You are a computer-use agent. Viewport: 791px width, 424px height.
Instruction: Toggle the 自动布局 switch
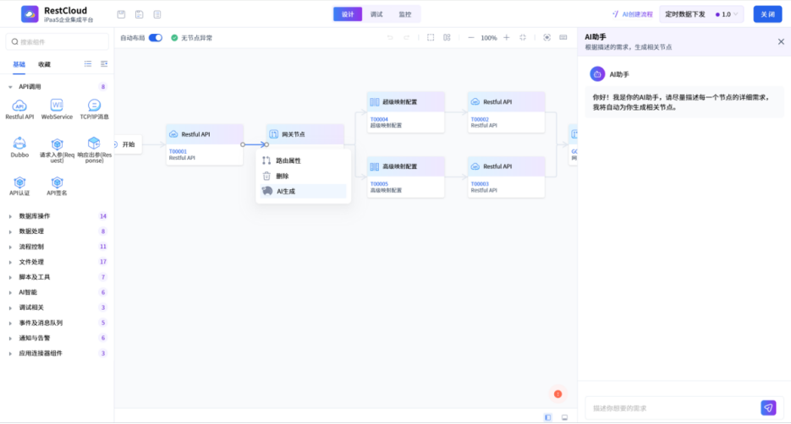[156, 38]
